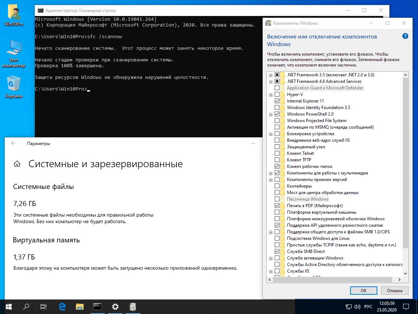418x314 pixels.
Task: Switch to Windows Features taskbar icon
Action: [133, 306]
